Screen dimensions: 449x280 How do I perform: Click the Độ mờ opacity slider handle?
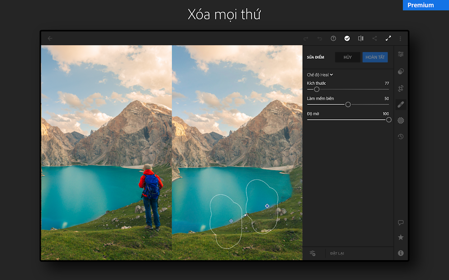389,120
